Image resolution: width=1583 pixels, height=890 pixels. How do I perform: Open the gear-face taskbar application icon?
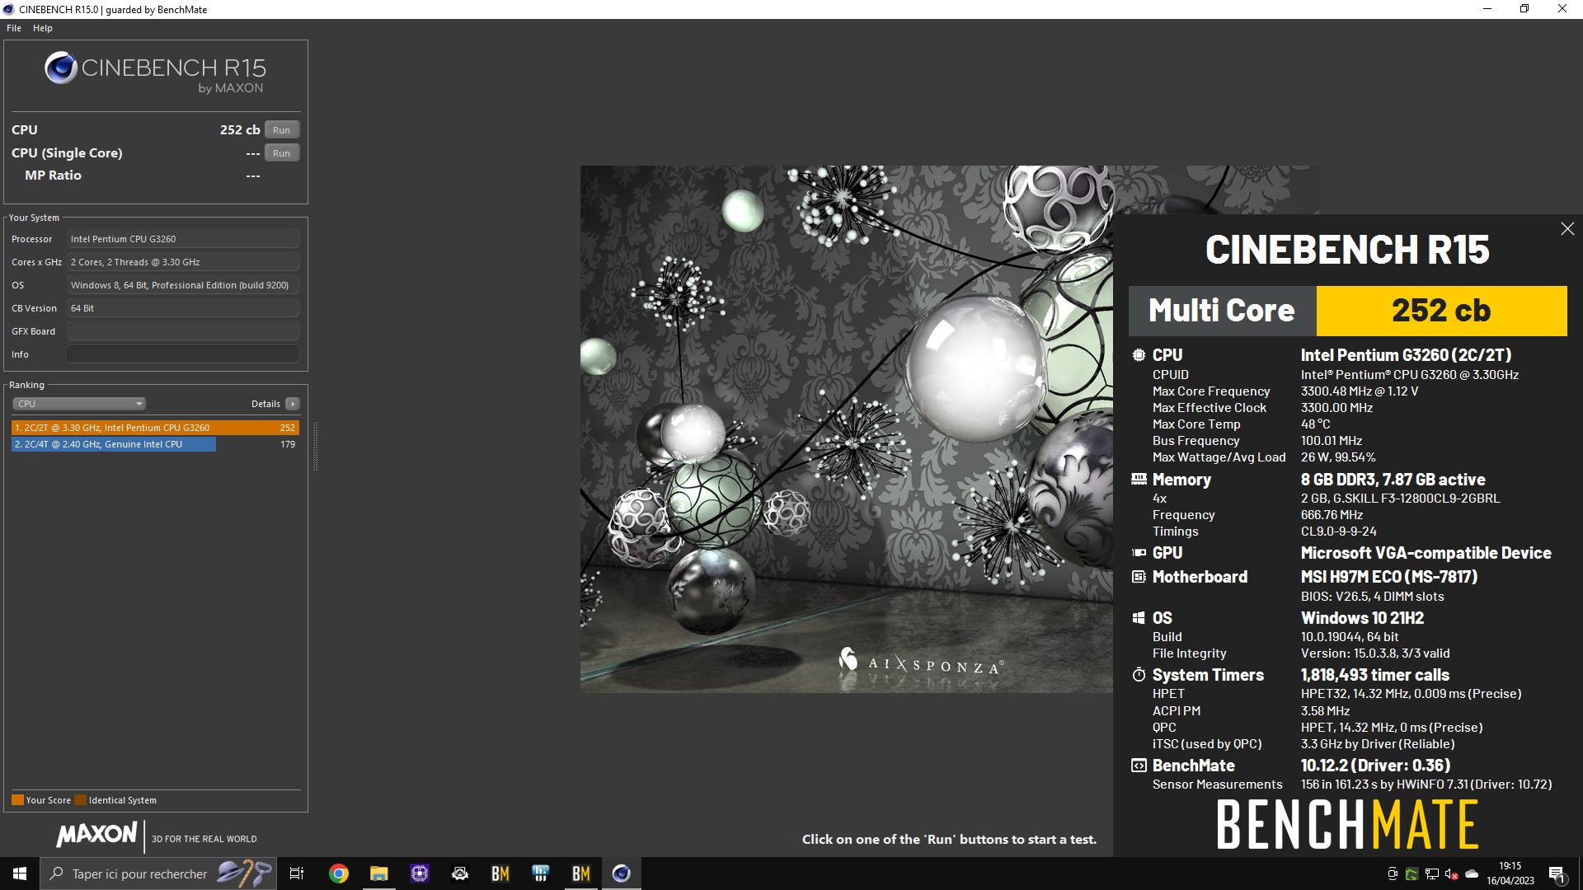460,874
